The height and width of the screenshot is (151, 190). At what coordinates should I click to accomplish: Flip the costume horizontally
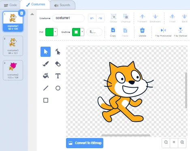(163, 32)
